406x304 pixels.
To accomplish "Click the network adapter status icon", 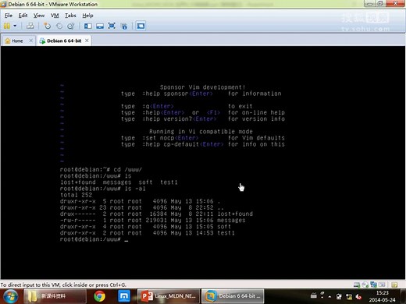I will 374,285.
